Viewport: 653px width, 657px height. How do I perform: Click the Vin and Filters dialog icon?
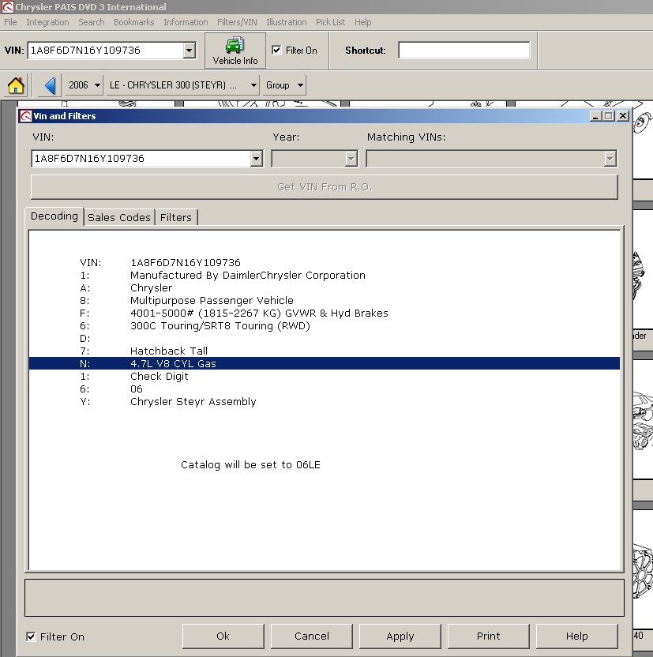pos(25,116)
